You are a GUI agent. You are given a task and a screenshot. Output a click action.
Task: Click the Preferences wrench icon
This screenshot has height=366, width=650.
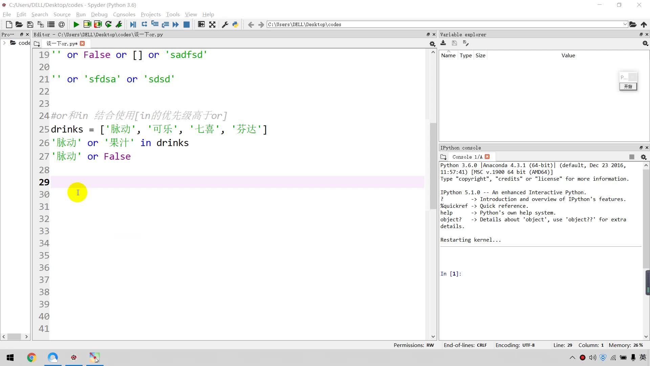pos(225,24)
